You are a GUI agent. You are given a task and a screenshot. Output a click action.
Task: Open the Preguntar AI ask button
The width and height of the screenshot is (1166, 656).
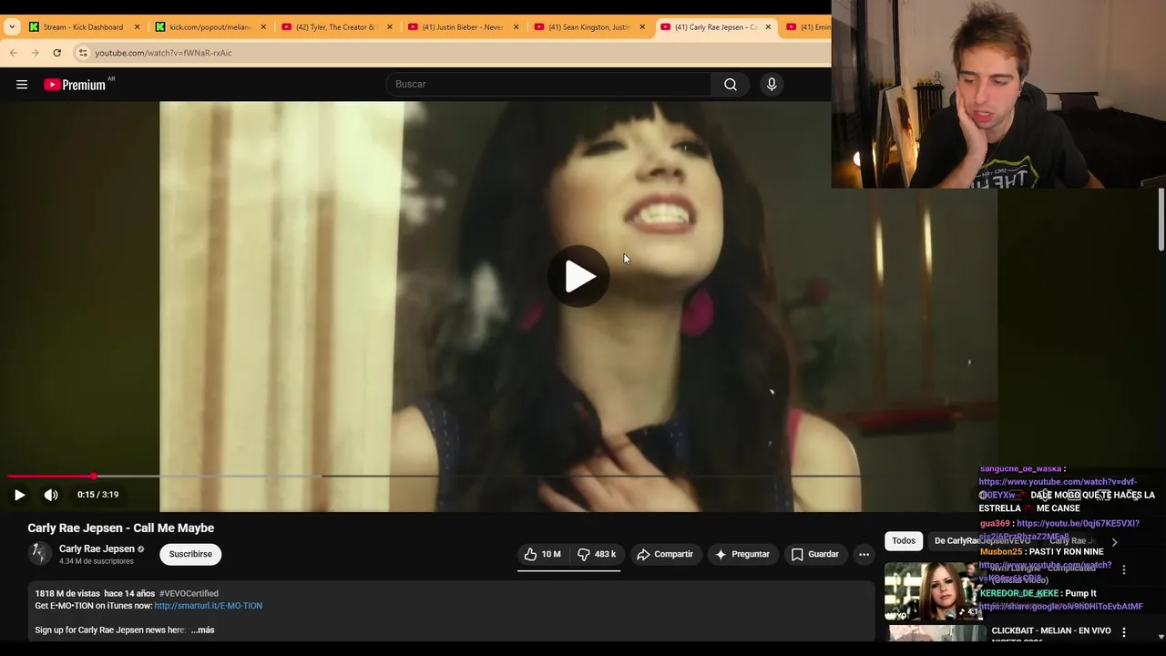[742, 554]
